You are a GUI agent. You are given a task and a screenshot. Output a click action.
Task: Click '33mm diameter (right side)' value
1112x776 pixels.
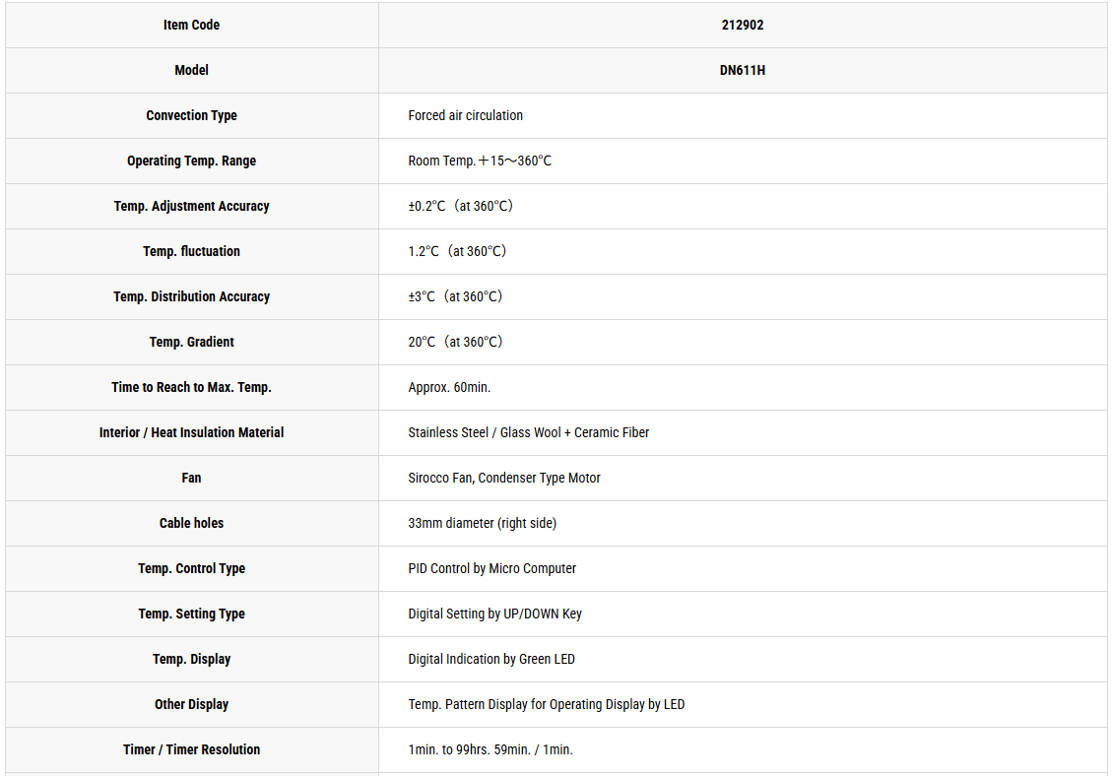point(483,524)
